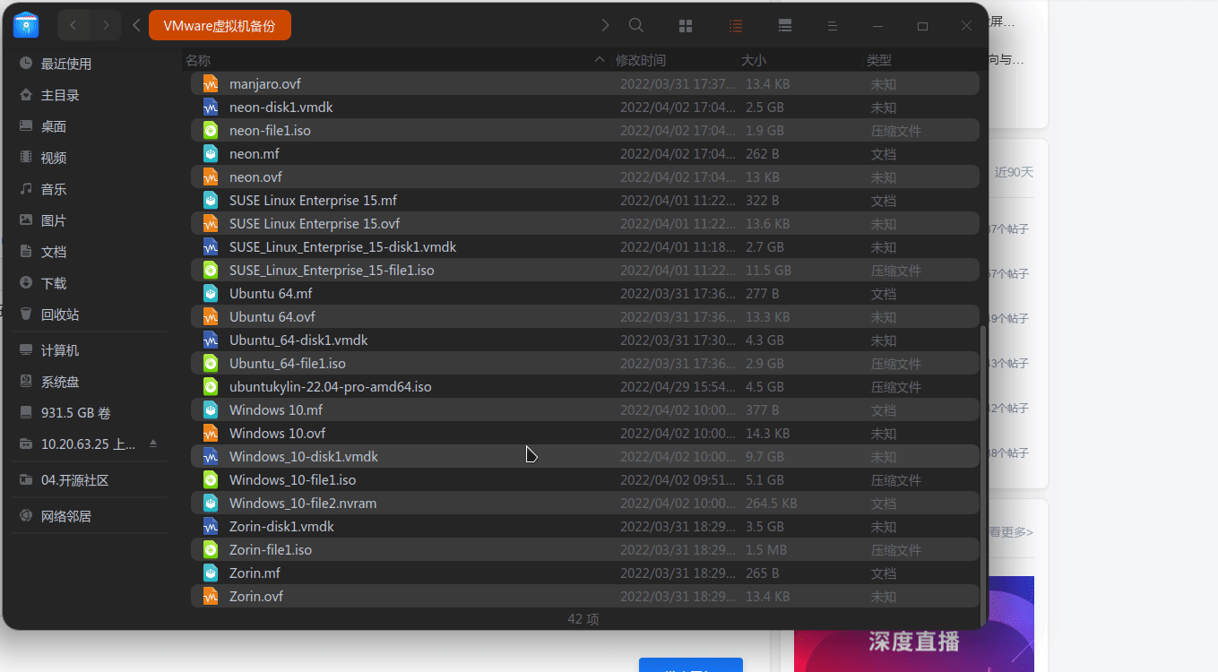Click the 回收站 trash icon in sidebar
This screenshot has height=672, width=1218.
[26, 314]
